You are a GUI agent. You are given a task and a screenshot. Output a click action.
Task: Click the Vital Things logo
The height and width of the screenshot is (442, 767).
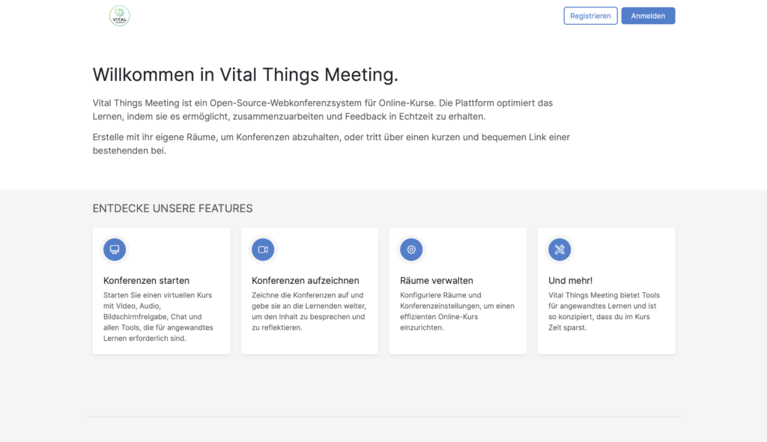[x=119, y=16]
